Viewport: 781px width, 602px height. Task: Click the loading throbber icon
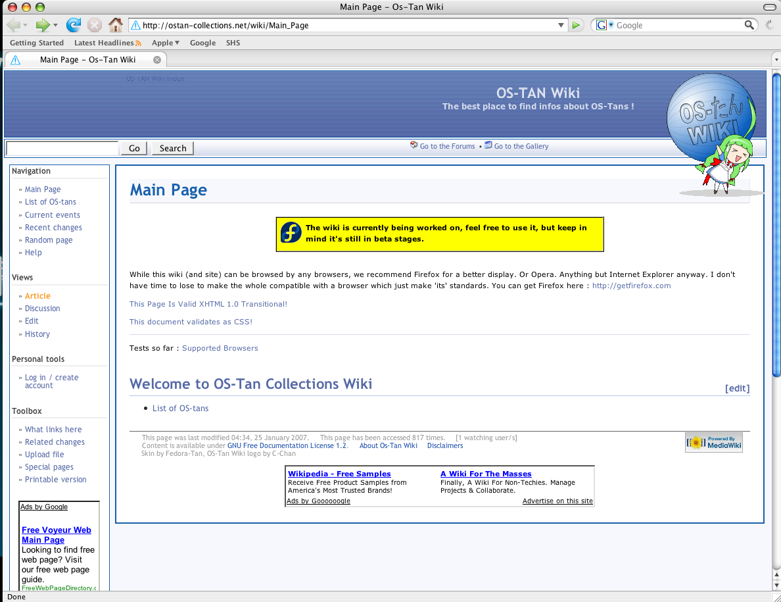point(770,25)
